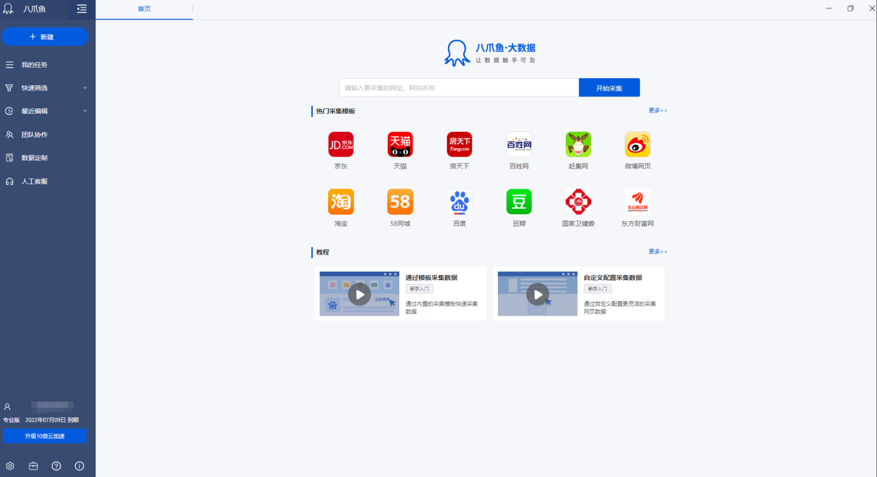The image size is (877, 477).
Task: Open the 百度 template icon
Action: pyautogui.click(x=459, y=202)
